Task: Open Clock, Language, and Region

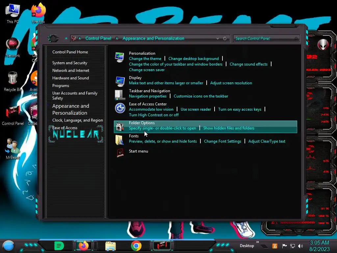Action: click(78, 120)
